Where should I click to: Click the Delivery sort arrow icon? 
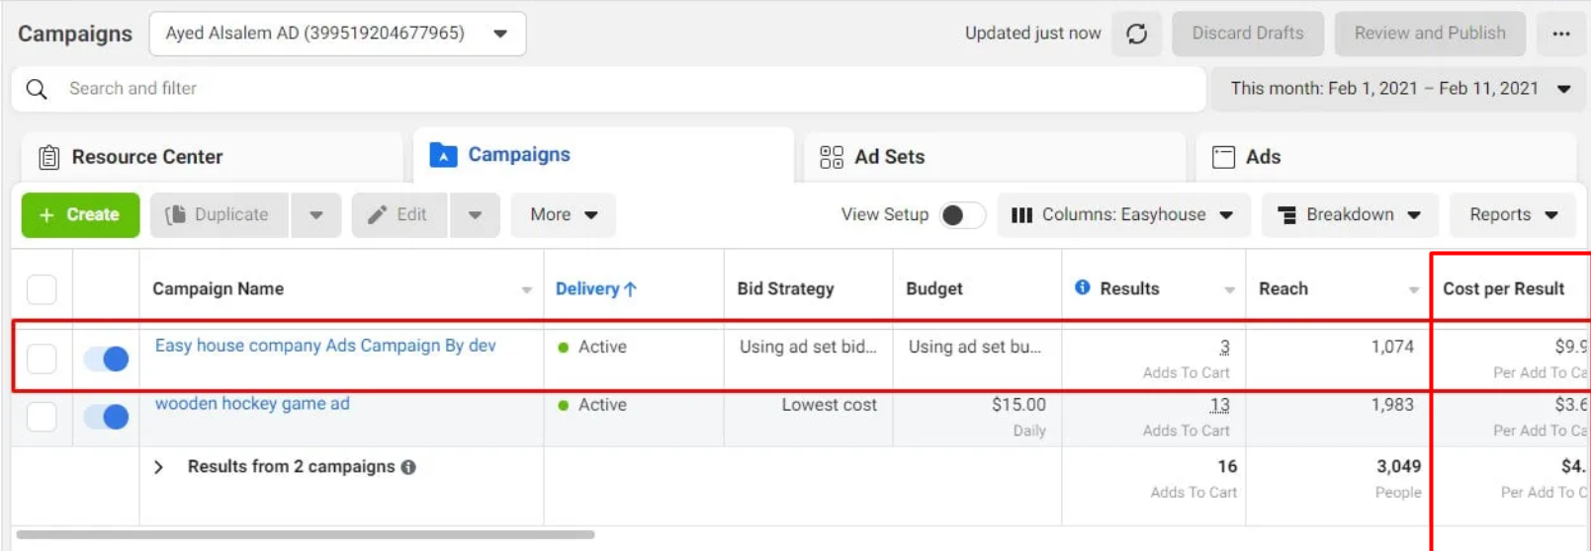[x=631, y=289]
